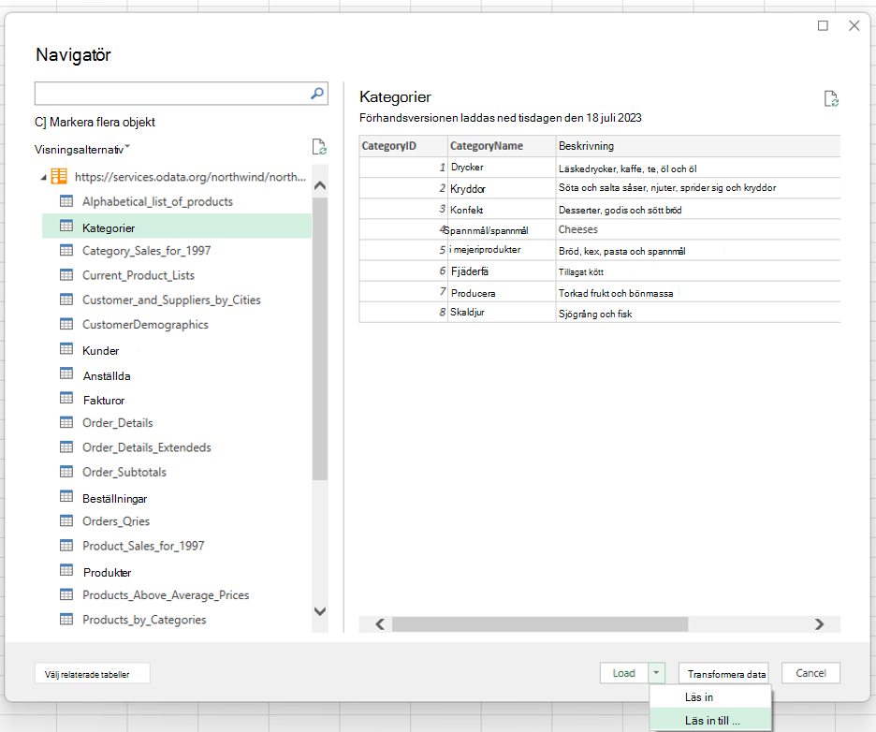This screenshot has height=732, width=876.
Task: Choose 'Läs in till ...' menu option
Action: (710, 720)
